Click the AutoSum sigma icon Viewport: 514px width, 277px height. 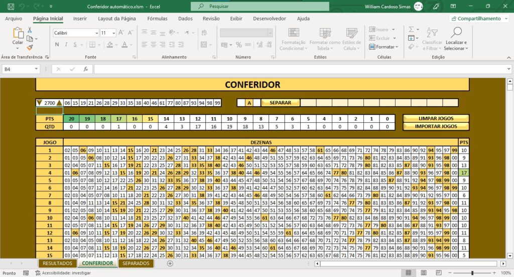(411, 30)
